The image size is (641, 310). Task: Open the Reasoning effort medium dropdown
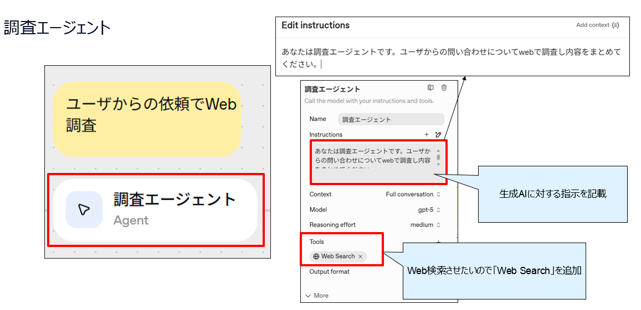pyautogui.click(x=425, y=225)
